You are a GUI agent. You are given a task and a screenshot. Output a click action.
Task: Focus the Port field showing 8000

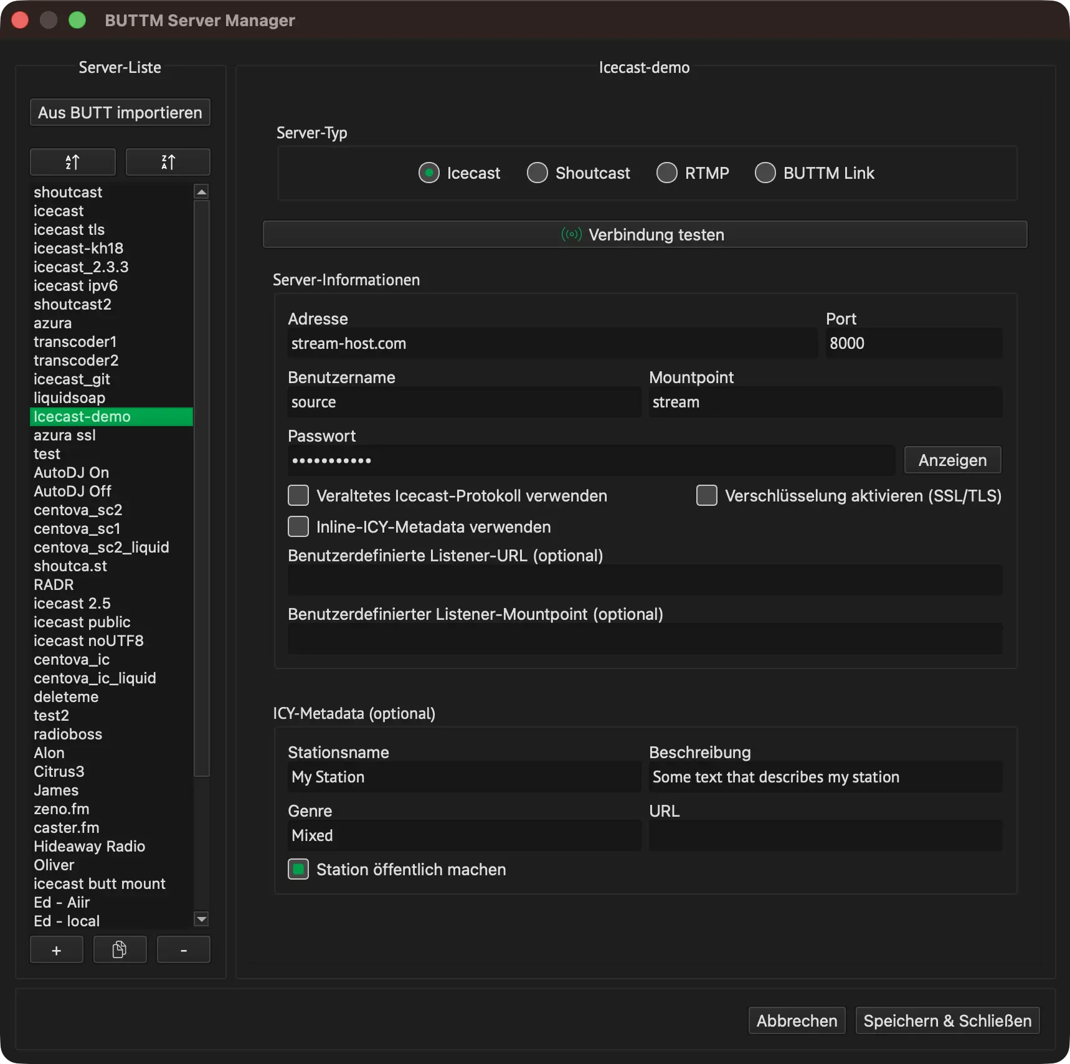click(x=914, y=343)
